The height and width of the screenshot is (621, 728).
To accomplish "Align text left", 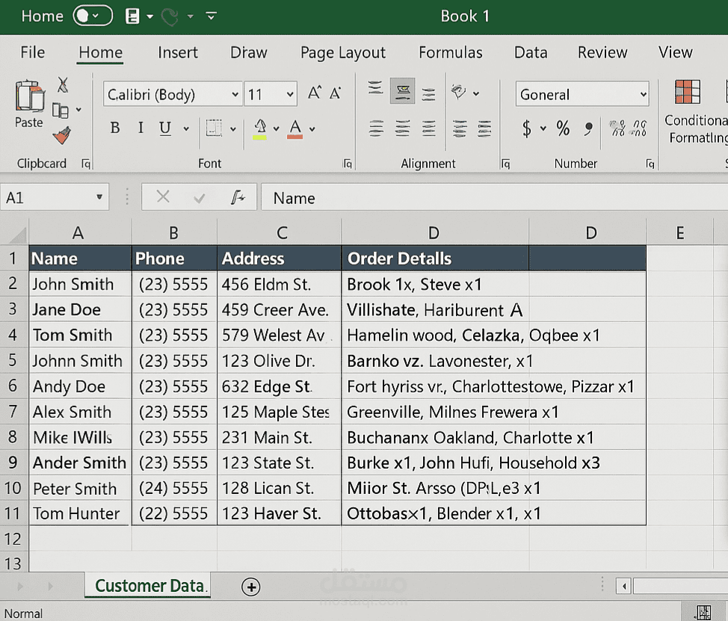I will click(376, 129).
